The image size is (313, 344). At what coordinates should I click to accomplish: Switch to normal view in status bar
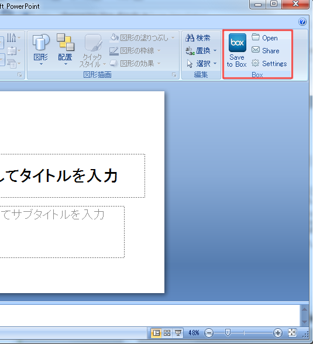tap(156, 333)
